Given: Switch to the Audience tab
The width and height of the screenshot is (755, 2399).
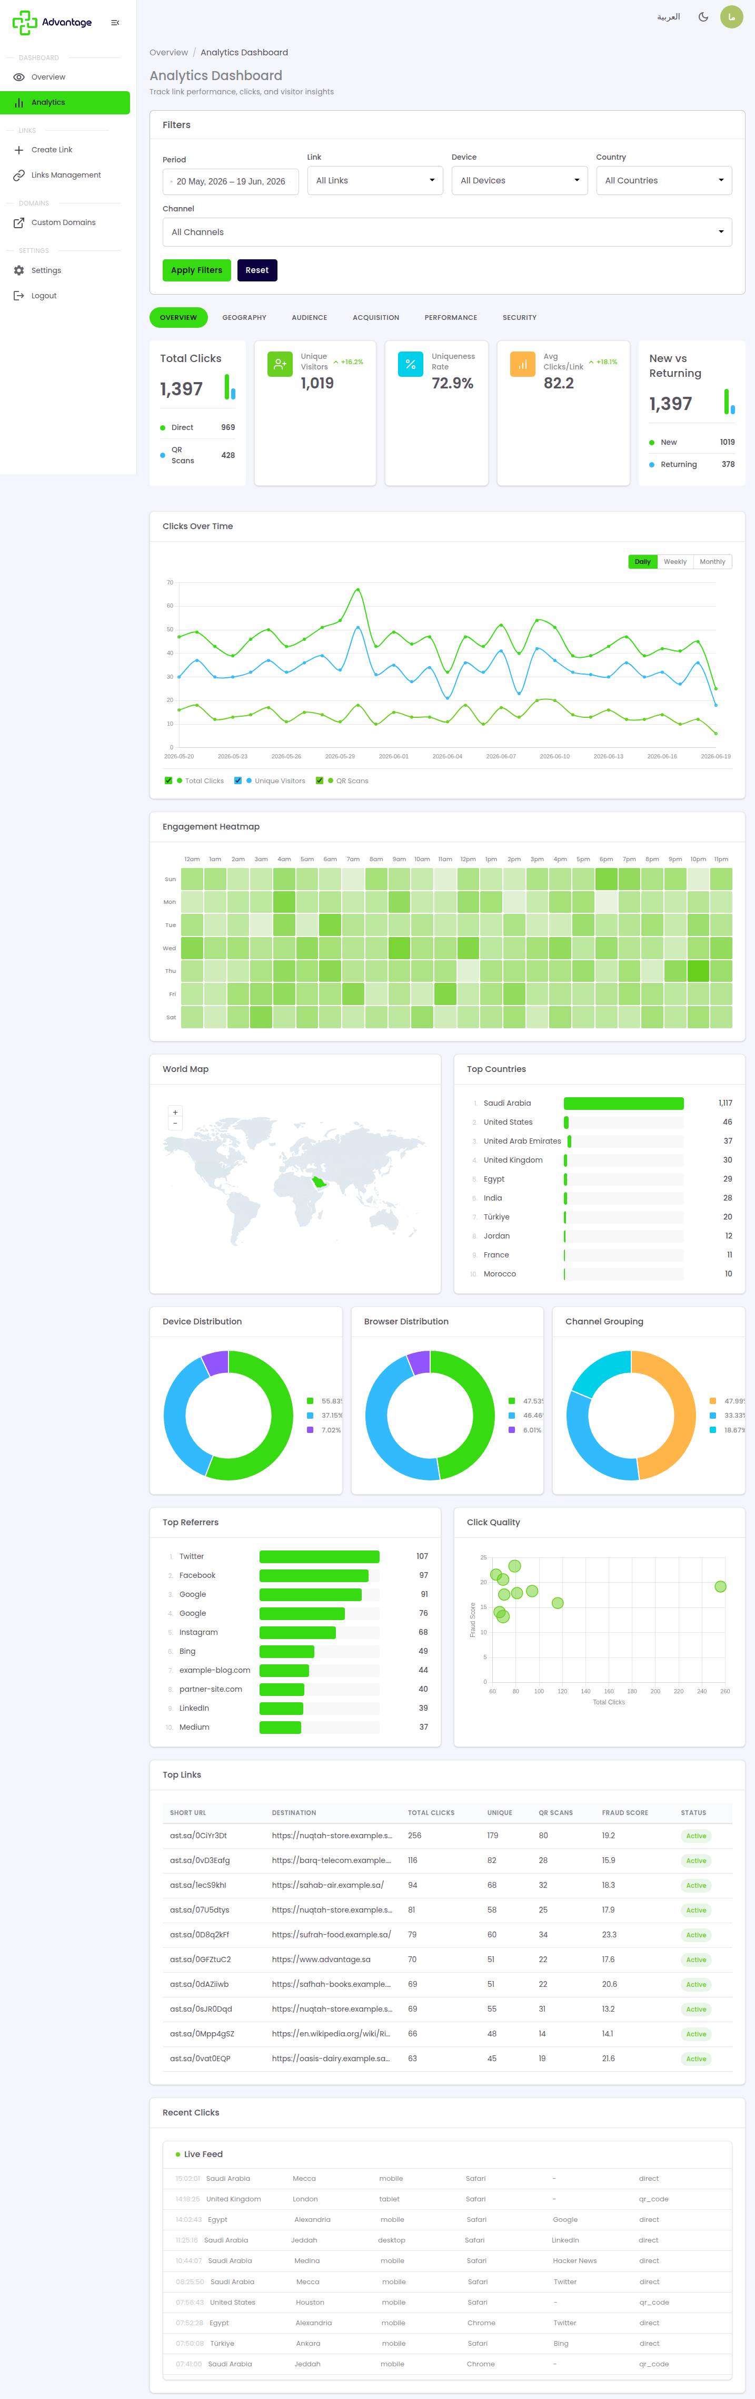Looking at the screenshot, I should pyautogui.click(x=310, y=318).
